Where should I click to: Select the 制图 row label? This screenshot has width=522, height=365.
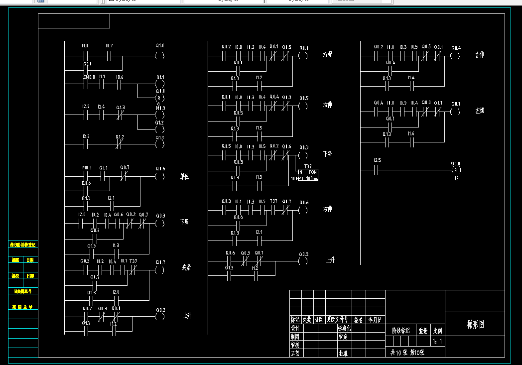click(x=295, y=337)
